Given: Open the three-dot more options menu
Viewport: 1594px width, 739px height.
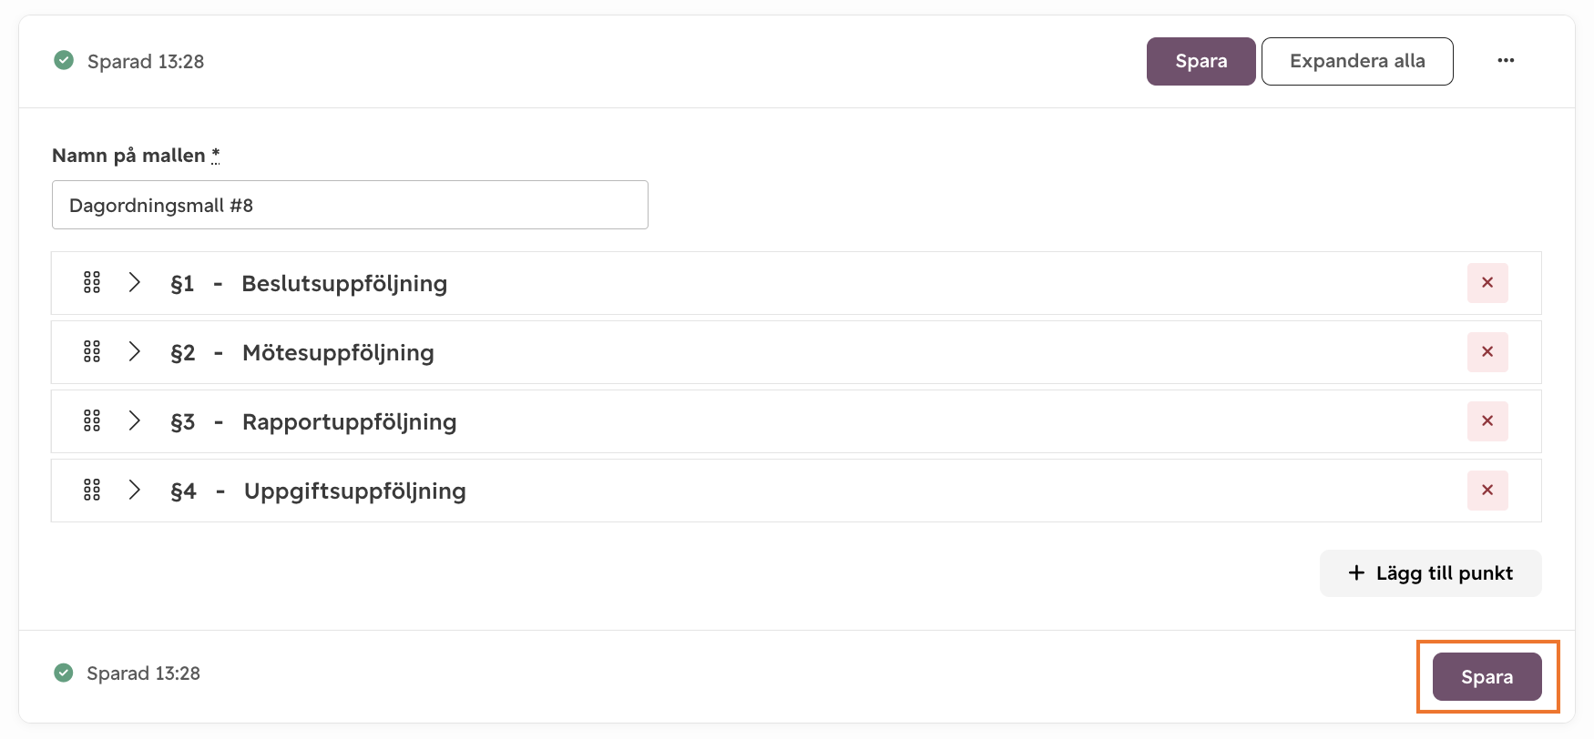Looking at the screenshot, I should (1506, 60).
